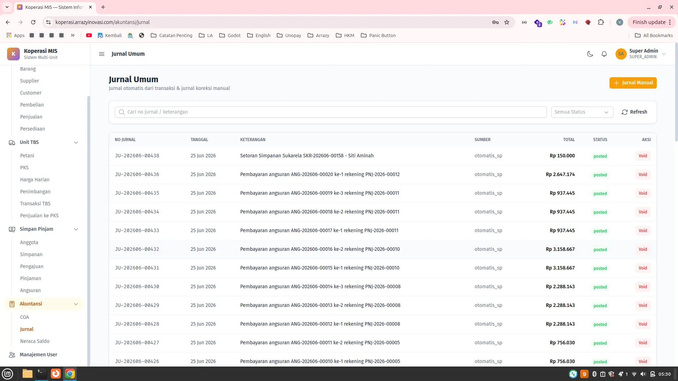
Task: View site information icon in address bar
Action: tap(48, 22)
